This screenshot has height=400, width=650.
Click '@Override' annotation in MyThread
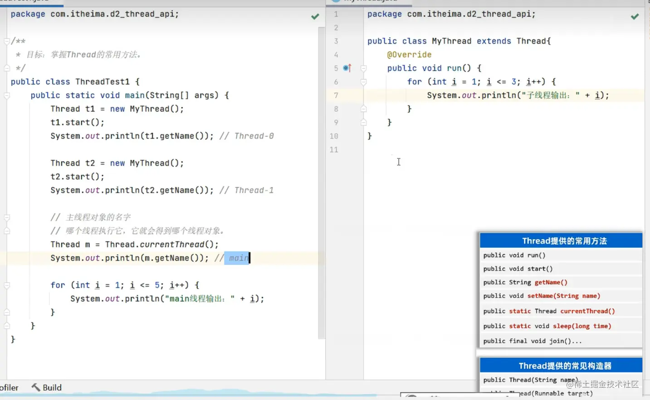pos(409,55)
